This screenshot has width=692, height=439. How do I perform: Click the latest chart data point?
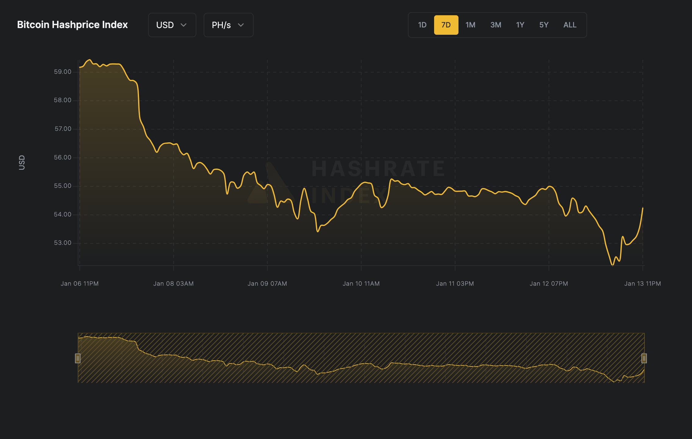(643, 208)
